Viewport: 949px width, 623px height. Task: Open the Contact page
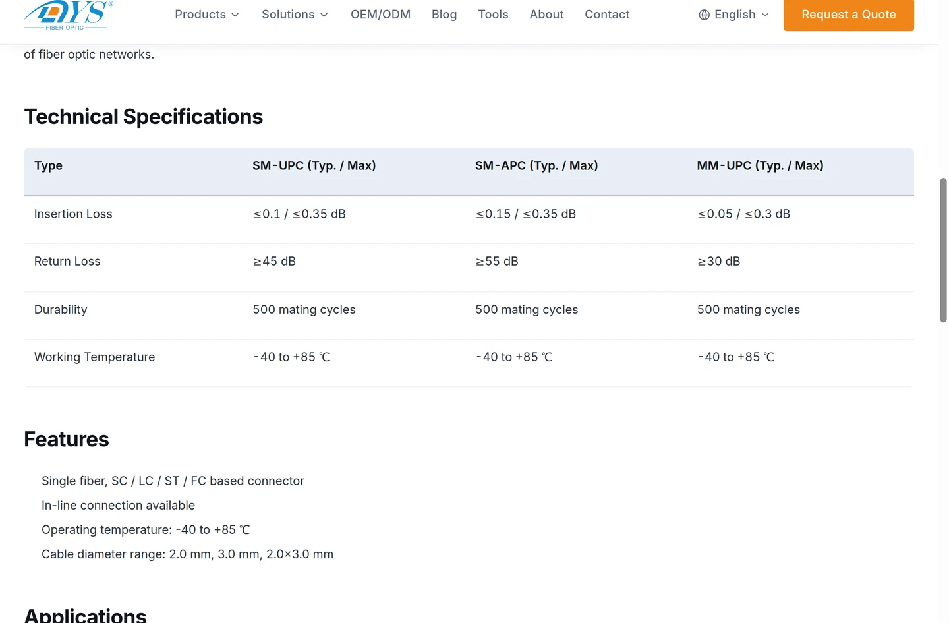point(607,15)
